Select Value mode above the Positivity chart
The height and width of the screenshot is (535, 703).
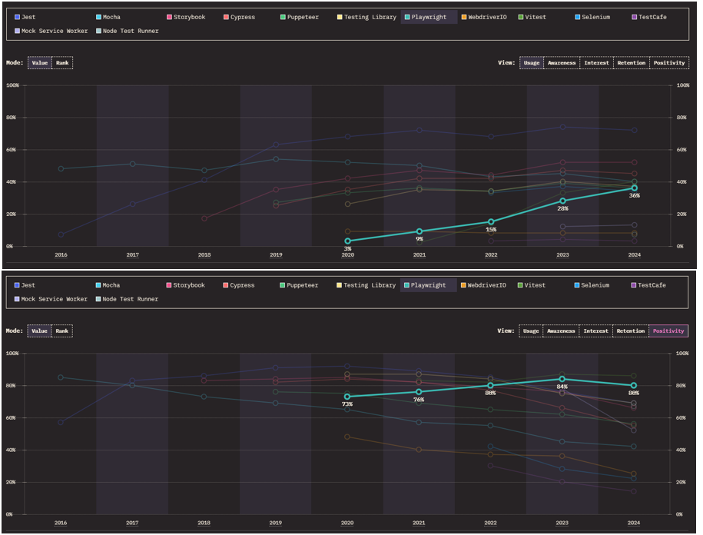(39, 331)
